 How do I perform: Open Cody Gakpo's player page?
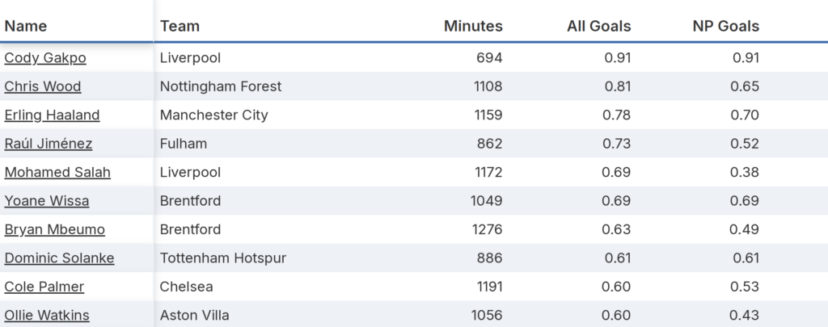click(45, 58)
